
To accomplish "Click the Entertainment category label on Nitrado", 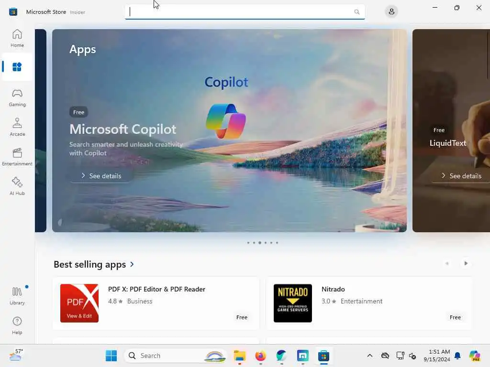I will pyautogui.click(x=361, y=301).
